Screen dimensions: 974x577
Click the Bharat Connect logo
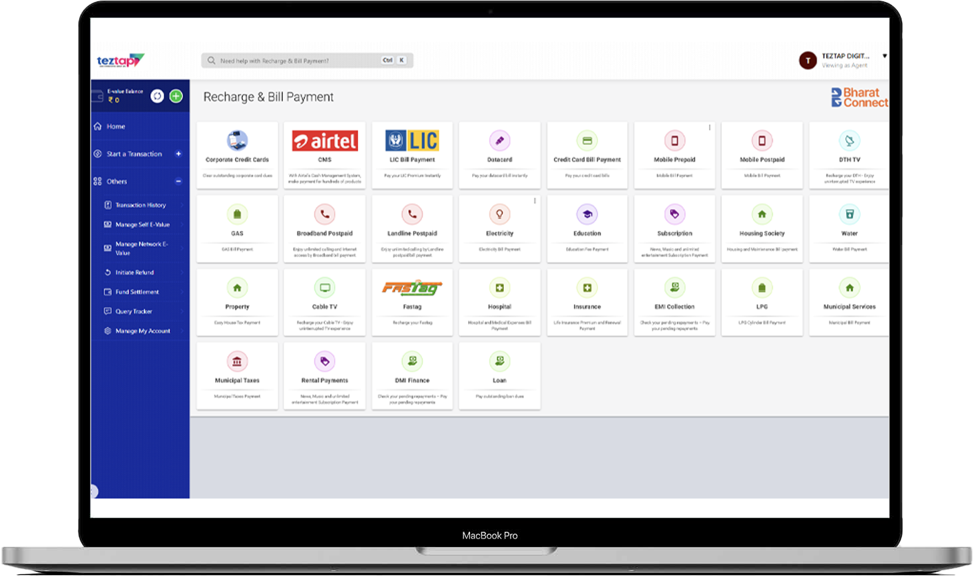(x=859, y=97)
